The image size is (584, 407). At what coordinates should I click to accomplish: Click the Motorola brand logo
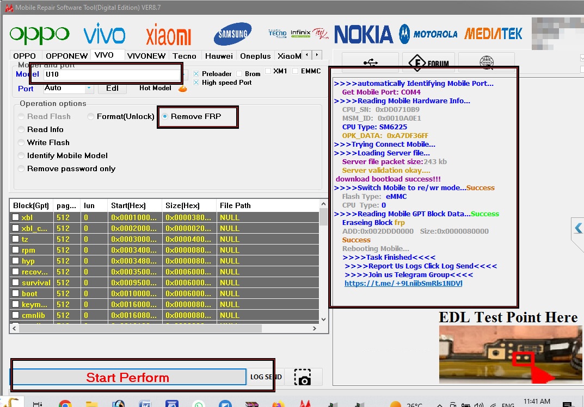[x=428, y=34]
